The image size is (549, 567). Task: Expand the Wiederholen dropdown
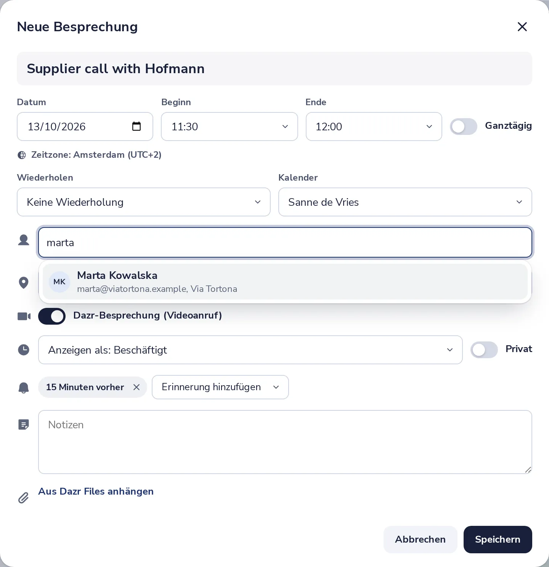click(144, 202)
